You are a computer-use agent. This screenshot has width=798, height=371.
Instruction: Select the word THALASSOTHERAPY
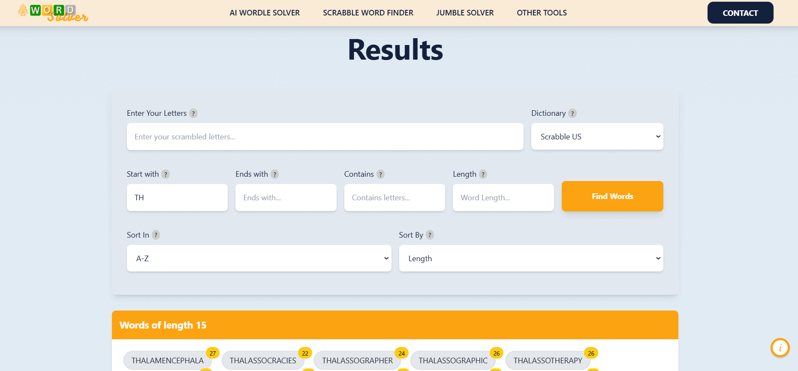click(548, 360)
